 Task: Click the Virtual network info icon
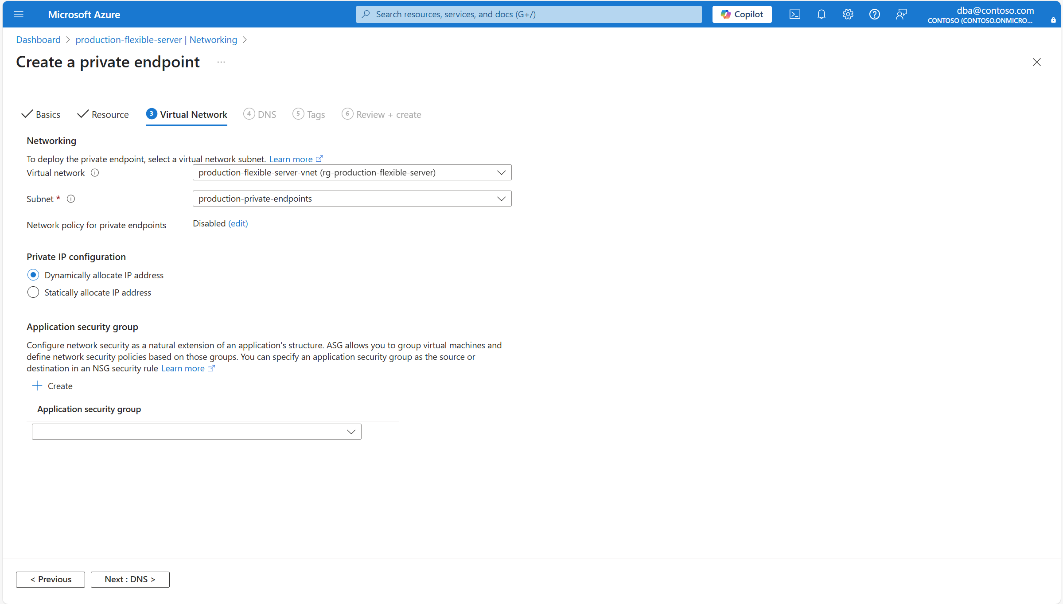point(95,173)
